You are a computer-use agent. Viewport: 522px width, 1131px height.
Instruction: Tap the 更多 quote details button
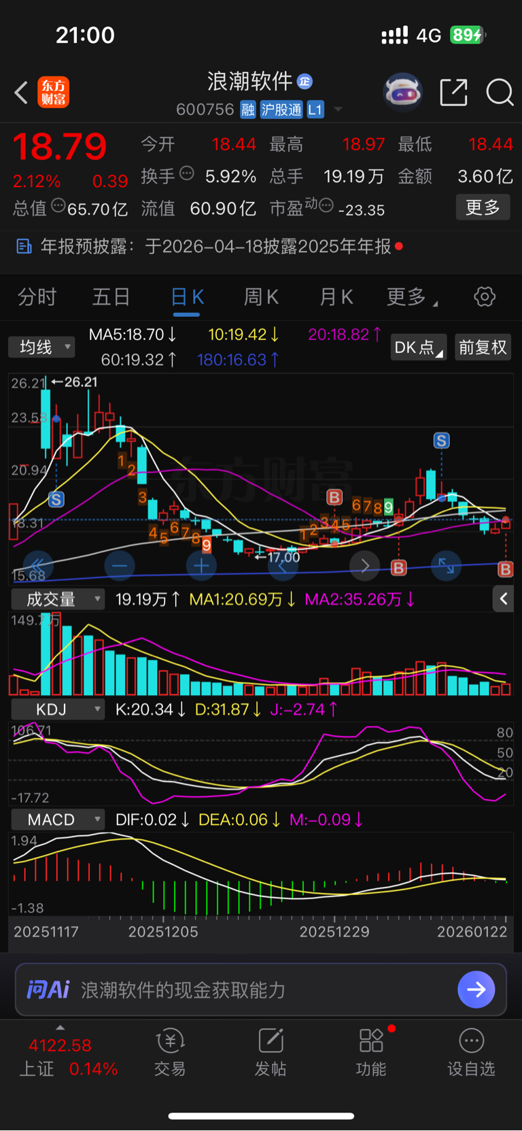click(483, 207)
